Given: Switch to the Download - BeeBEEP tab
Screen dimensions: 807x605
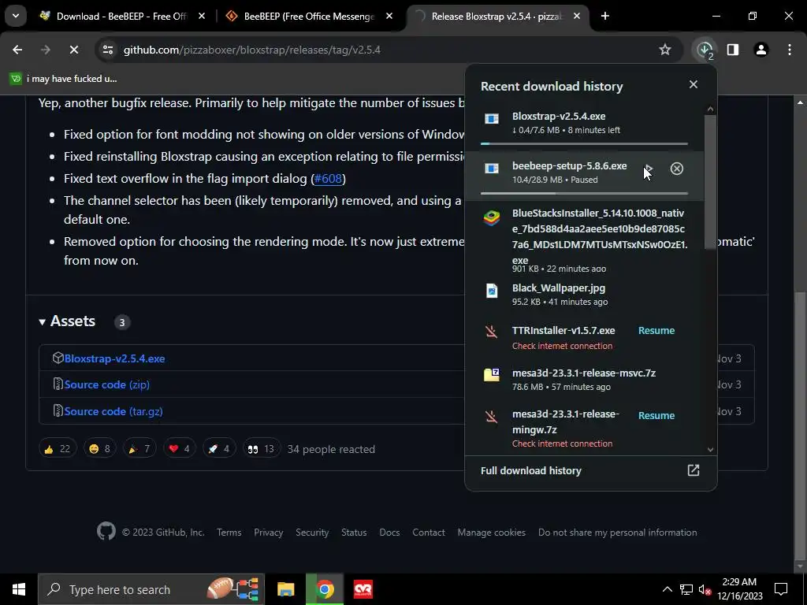Looking at the screenshot, I should (x=121, y=17).
